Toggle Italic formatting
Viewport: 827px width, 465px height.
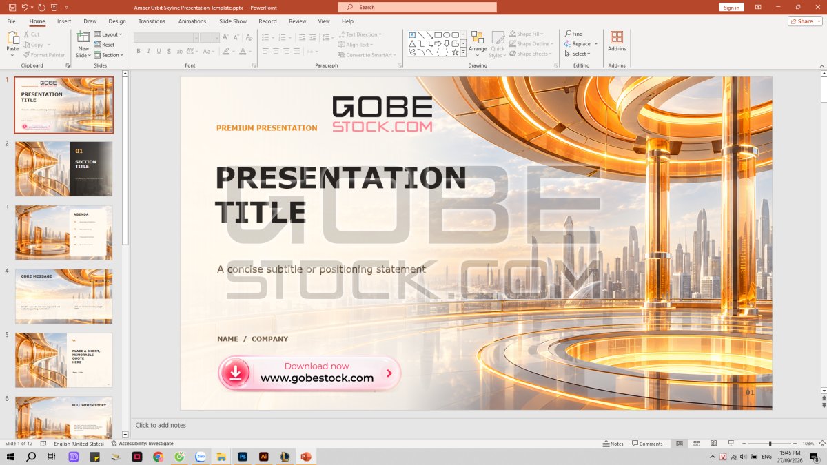pos(149,51)
